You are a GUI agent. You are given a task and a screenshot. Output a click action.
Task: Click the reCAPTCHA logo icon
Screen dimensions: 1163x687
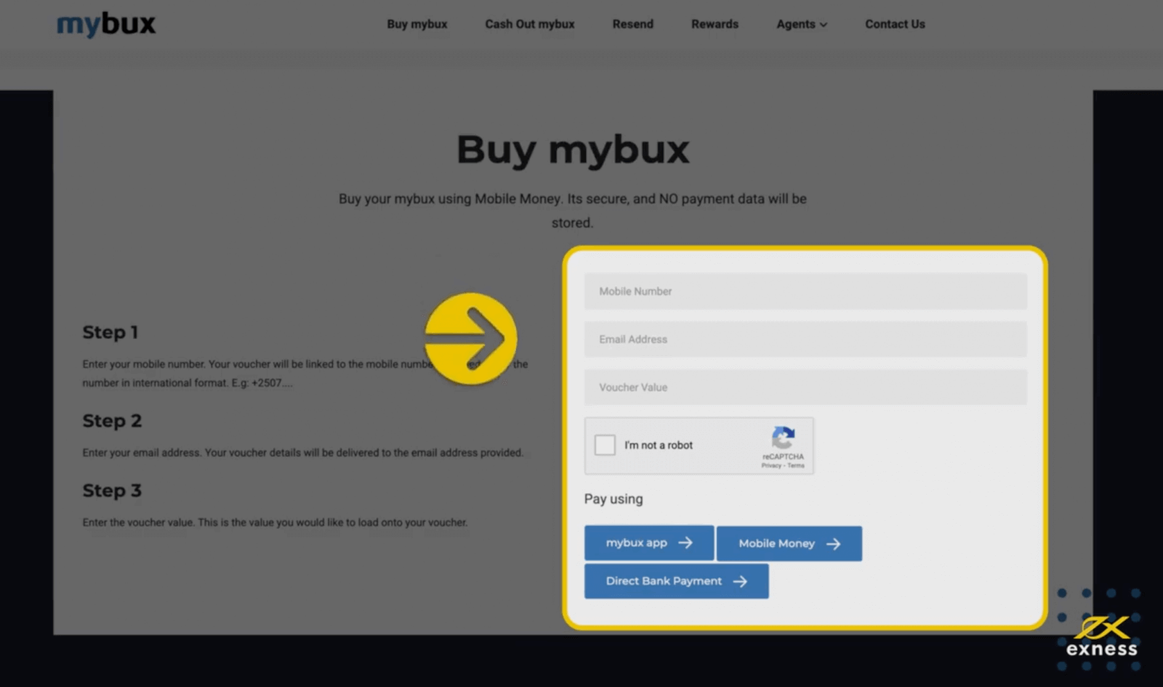783,438
